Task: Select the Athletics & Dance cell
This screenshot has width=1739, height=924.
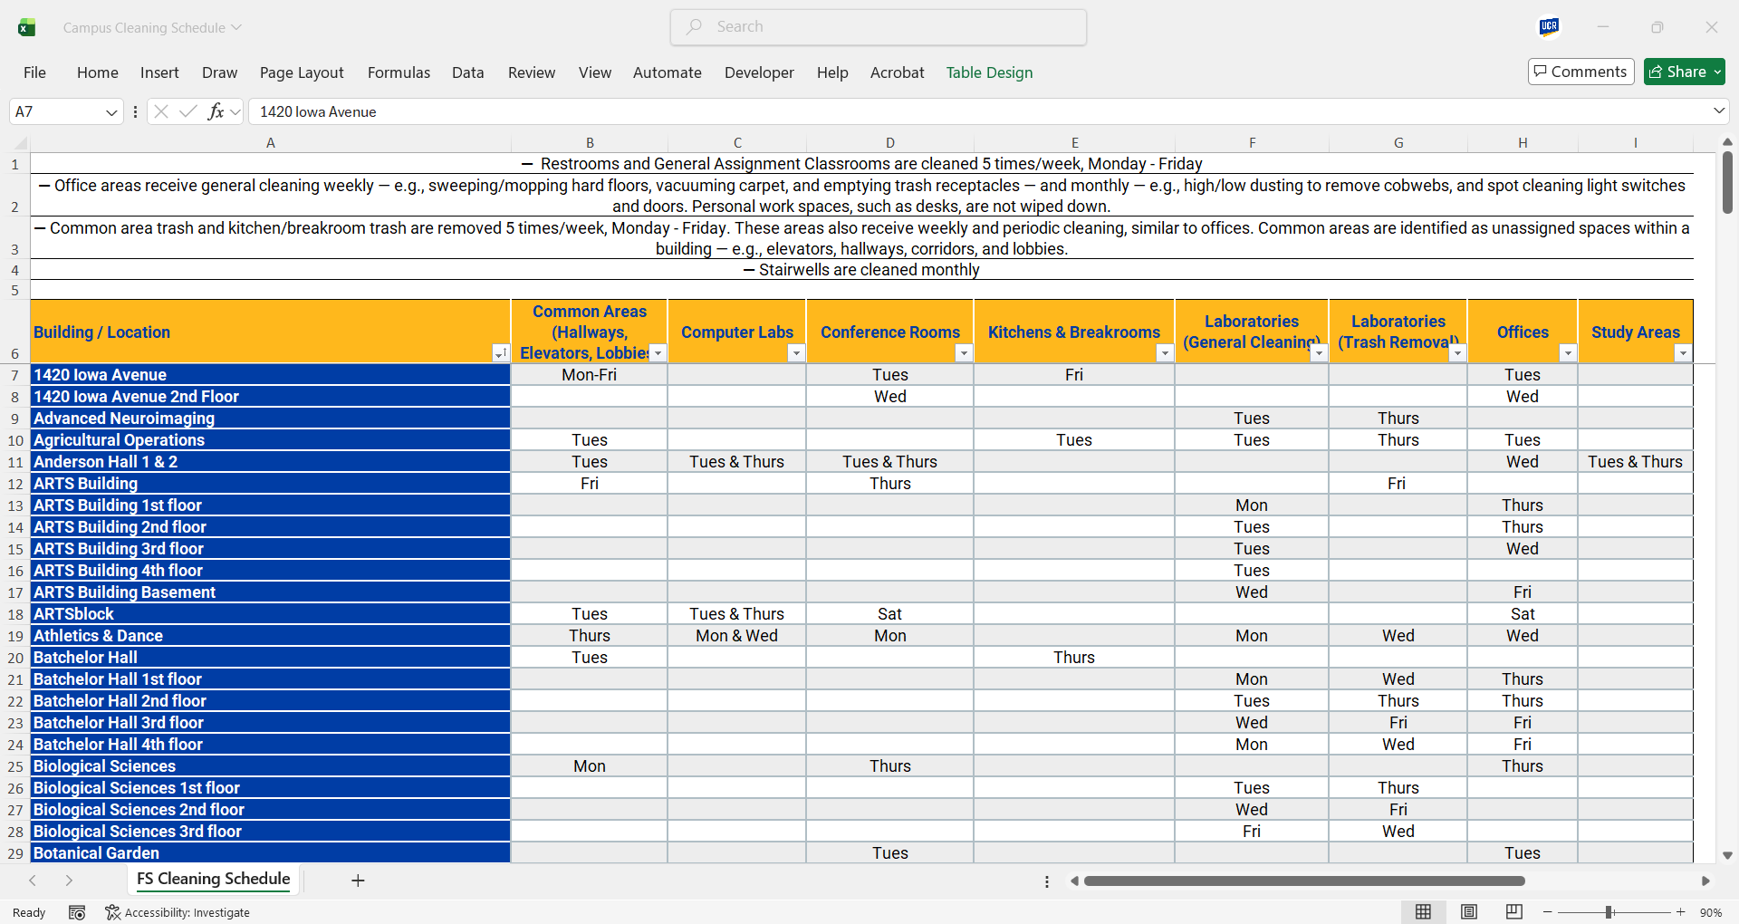Action: pos(270,636)
